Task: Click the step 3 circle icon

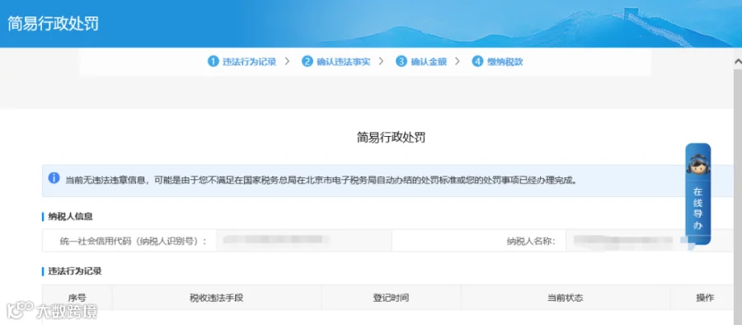Action: point(402,62)
